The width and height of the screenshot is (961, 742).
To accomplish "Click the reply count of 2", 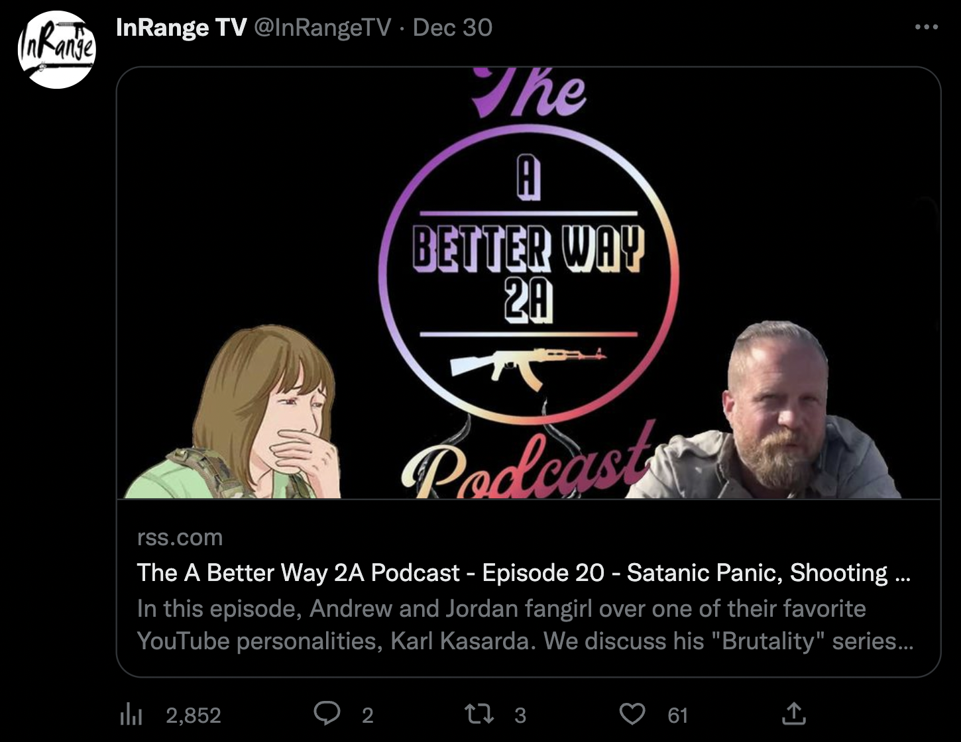I will (x=368, y=715).
